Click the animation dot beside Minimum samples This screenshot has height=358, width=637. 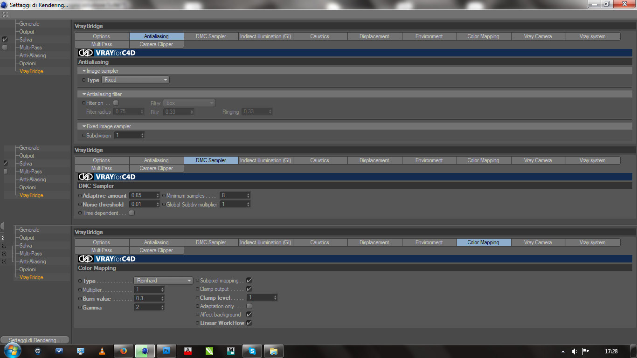pyautogui.click(x=164, y=196)
